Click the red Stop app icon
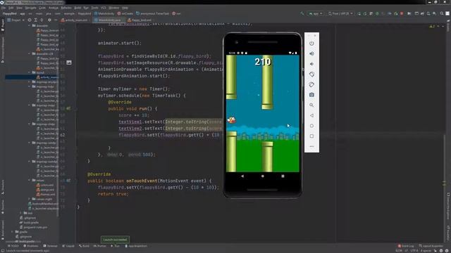This screenshot has height=253, width=451. [x=402, y=13]
